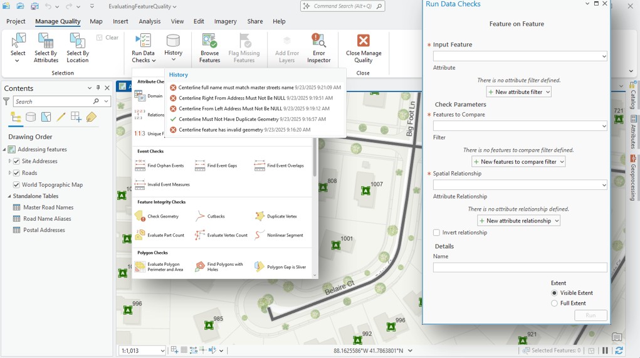The image size is (640, 358).
Task: Select Visible Extent radio option
Action: pyautogui.click(x=554, y=293)
